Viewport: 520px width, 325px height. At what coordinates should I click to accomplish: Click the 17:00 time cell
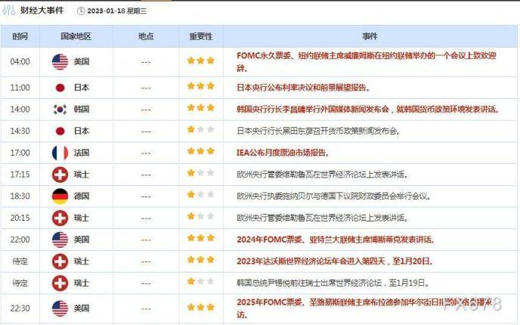20,153
